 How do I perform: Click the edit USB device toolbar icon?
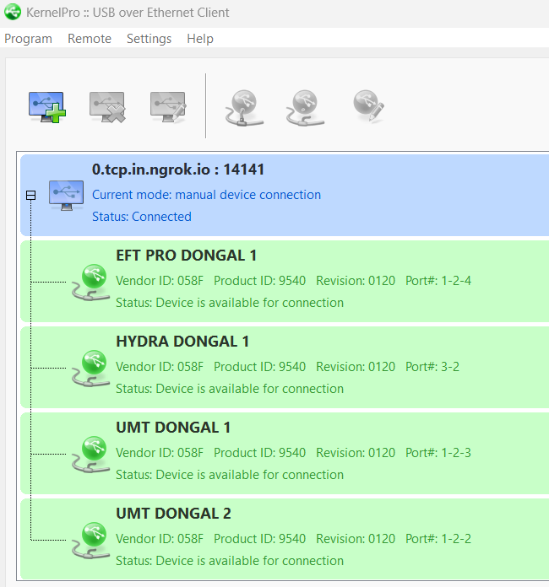367,106
